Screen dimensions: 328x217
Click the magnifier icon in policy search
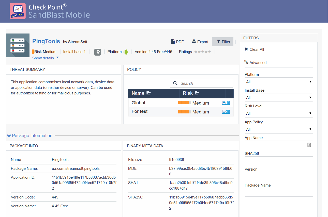[175, 83]
